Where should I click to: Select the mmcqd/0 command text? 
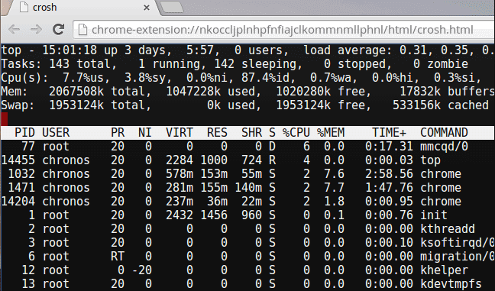click(444, 147)
